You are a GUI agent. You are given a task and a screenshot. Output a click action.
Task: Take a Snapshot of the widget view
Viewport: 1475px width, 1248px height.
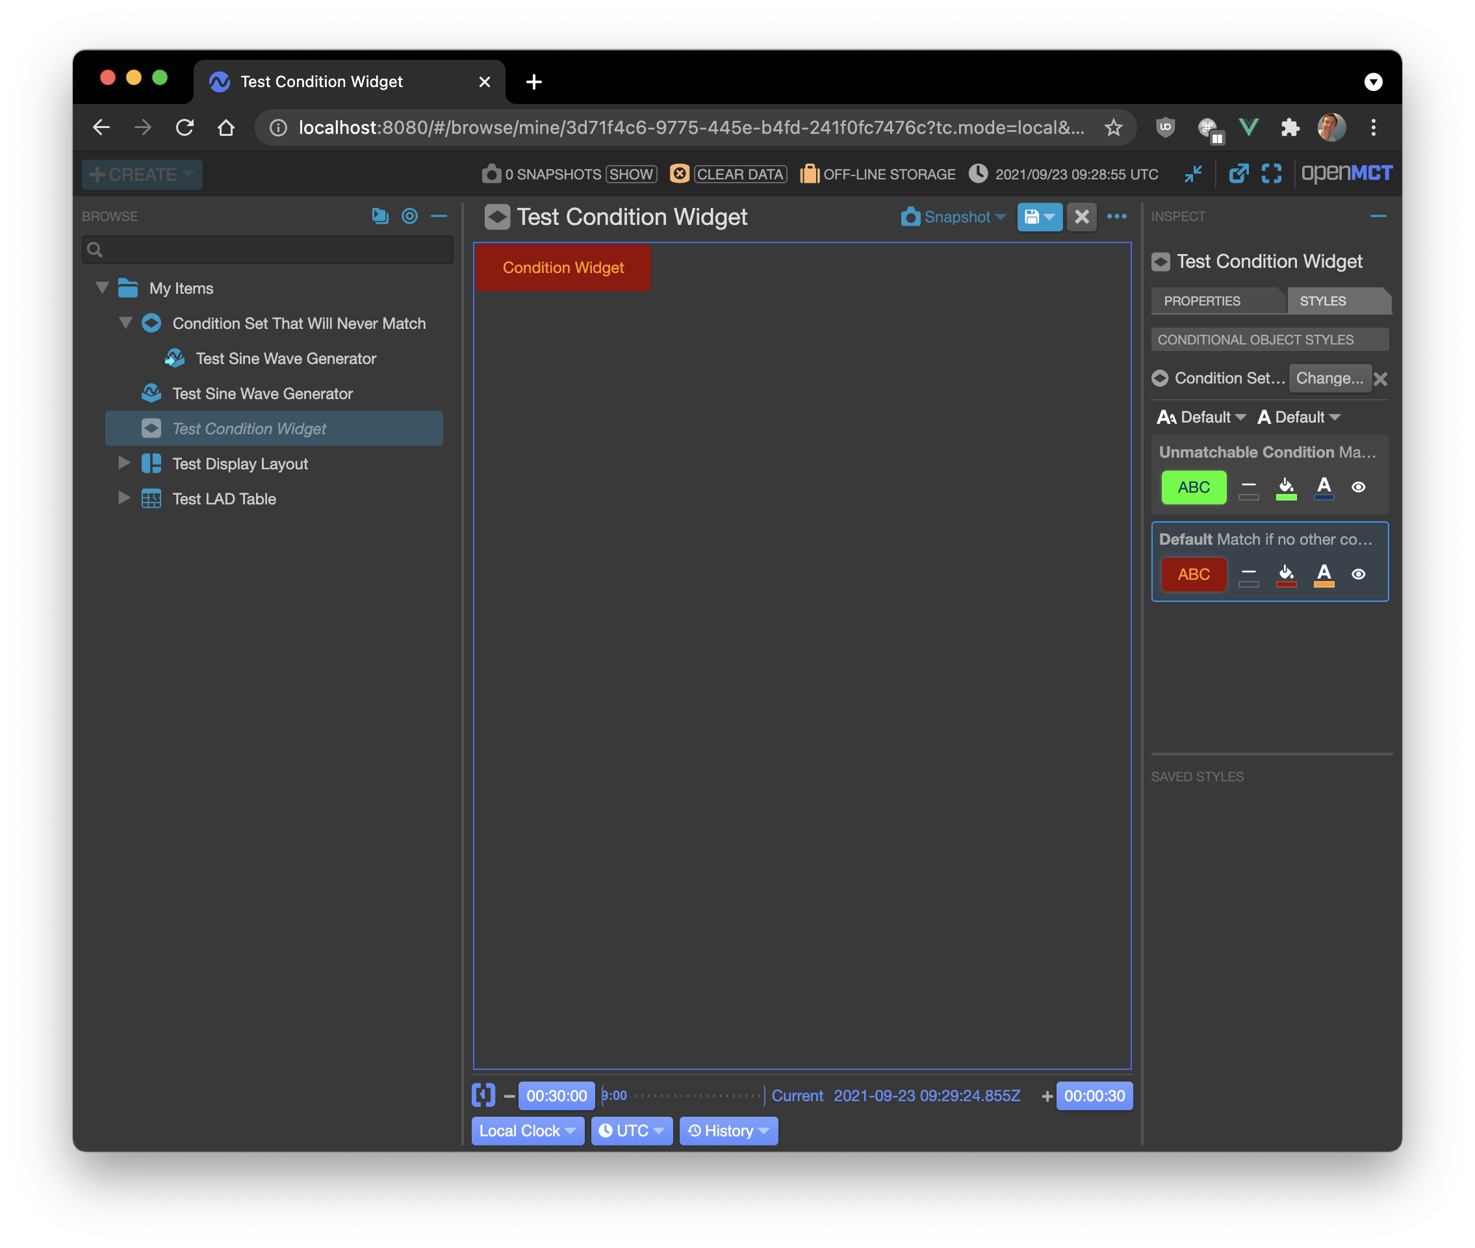(953, 217)
